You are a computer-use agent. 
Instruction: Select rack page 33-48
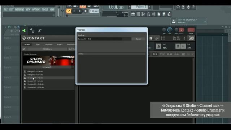(x=169, y=54)
